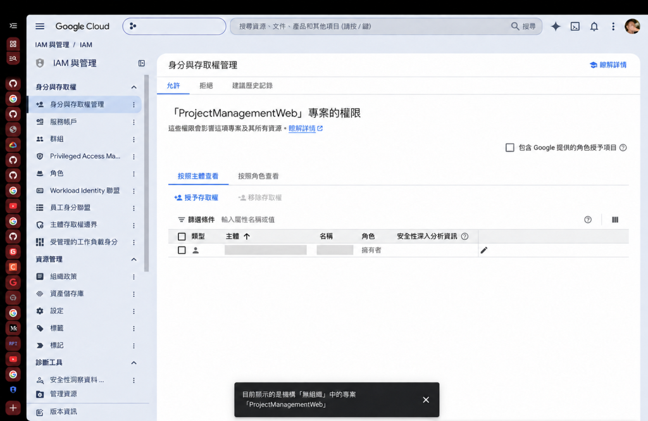
Task: Select the 按照主體查看 tab
Action: click(198, 176)
